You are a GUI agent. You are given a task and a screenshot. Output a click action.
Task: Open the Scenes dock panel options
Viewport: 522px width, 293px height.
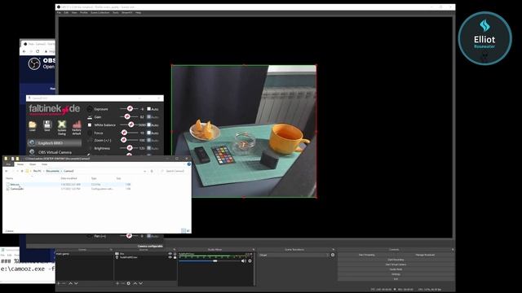click(111, 250)
